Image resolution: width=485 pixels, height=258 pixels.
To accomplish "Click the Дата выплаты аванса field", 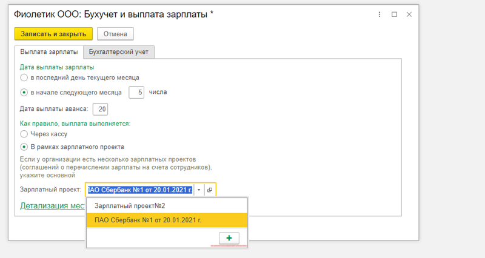I will point(100,109).
